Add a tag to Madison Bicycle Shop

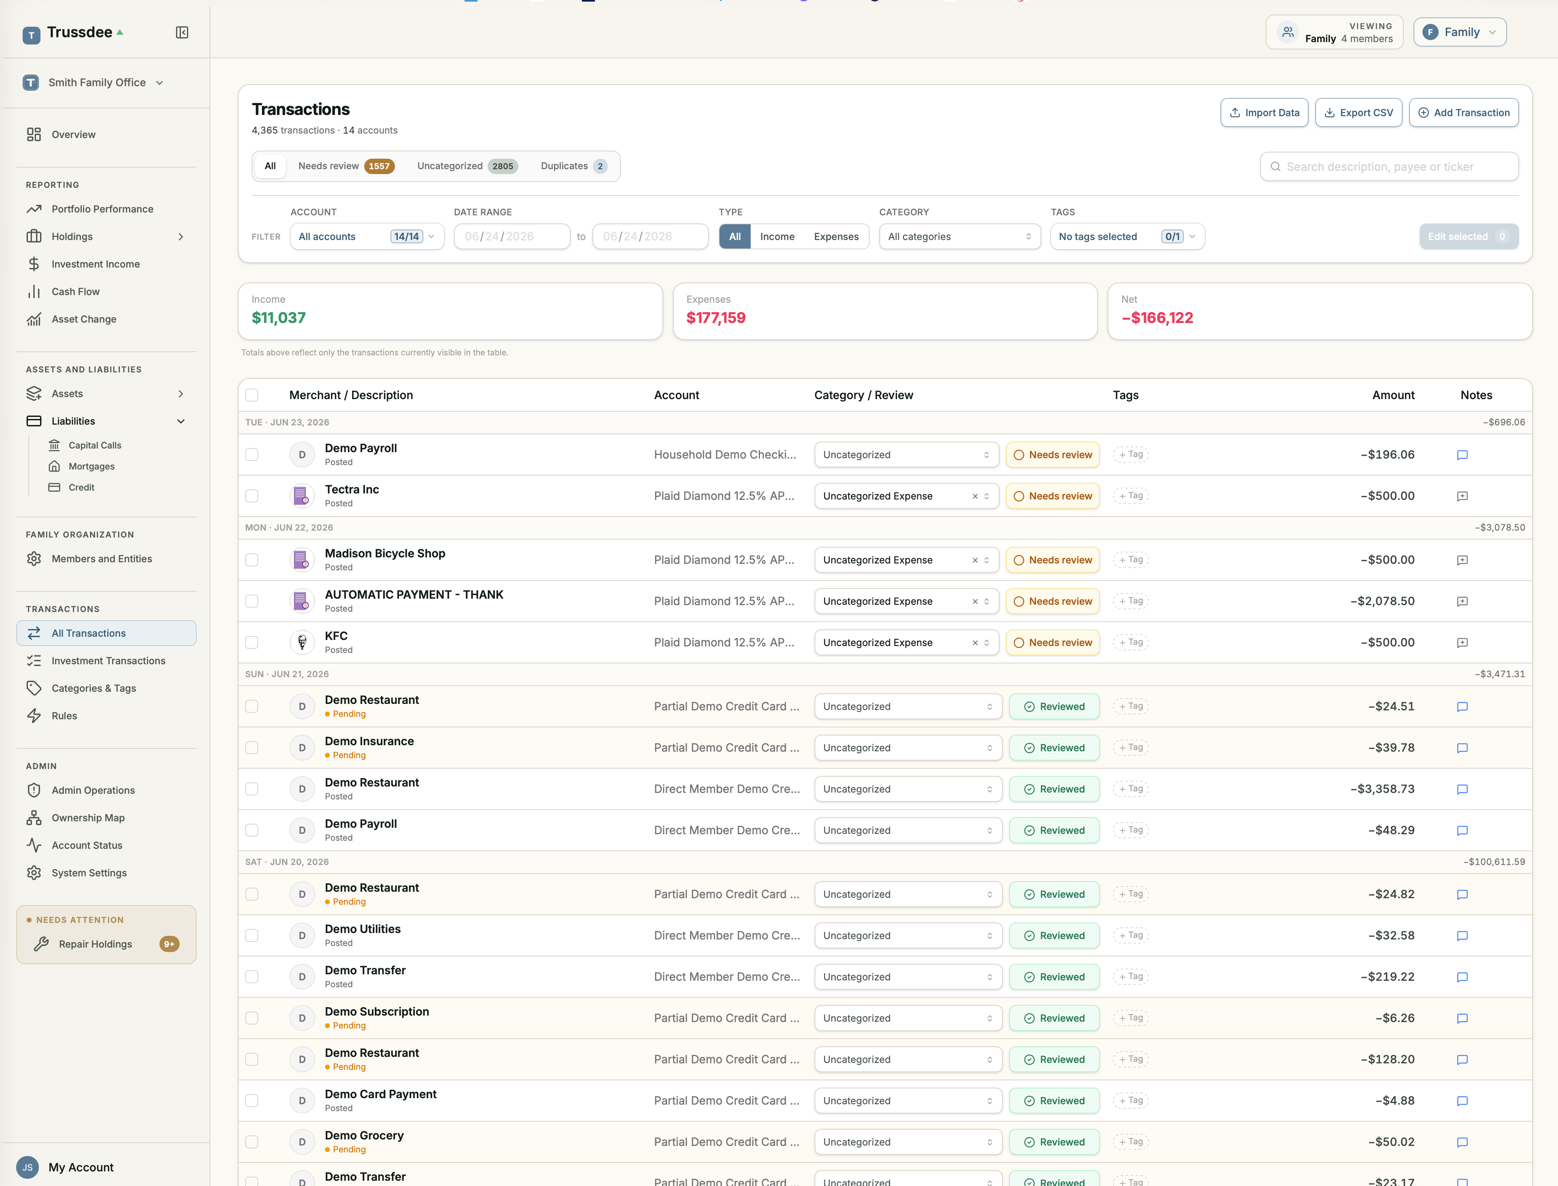coord(1131,560)
